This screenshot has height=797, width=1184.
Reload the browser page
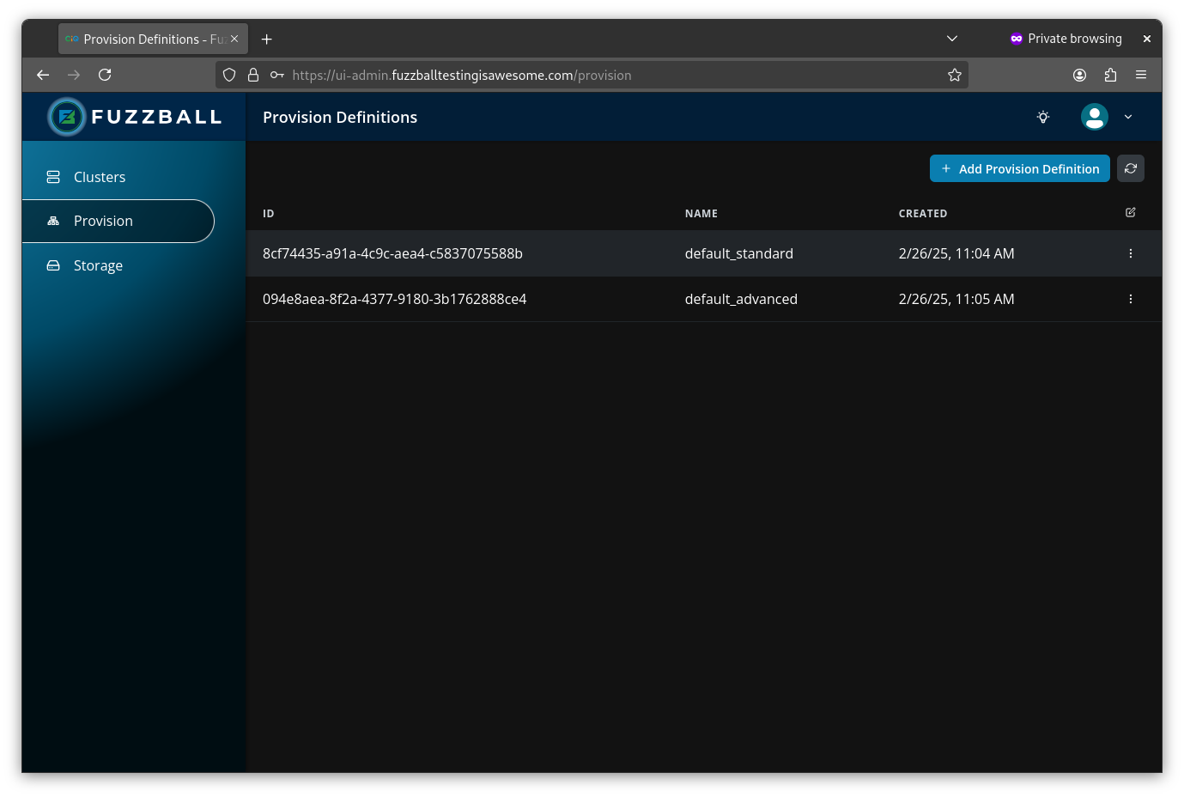105,75
